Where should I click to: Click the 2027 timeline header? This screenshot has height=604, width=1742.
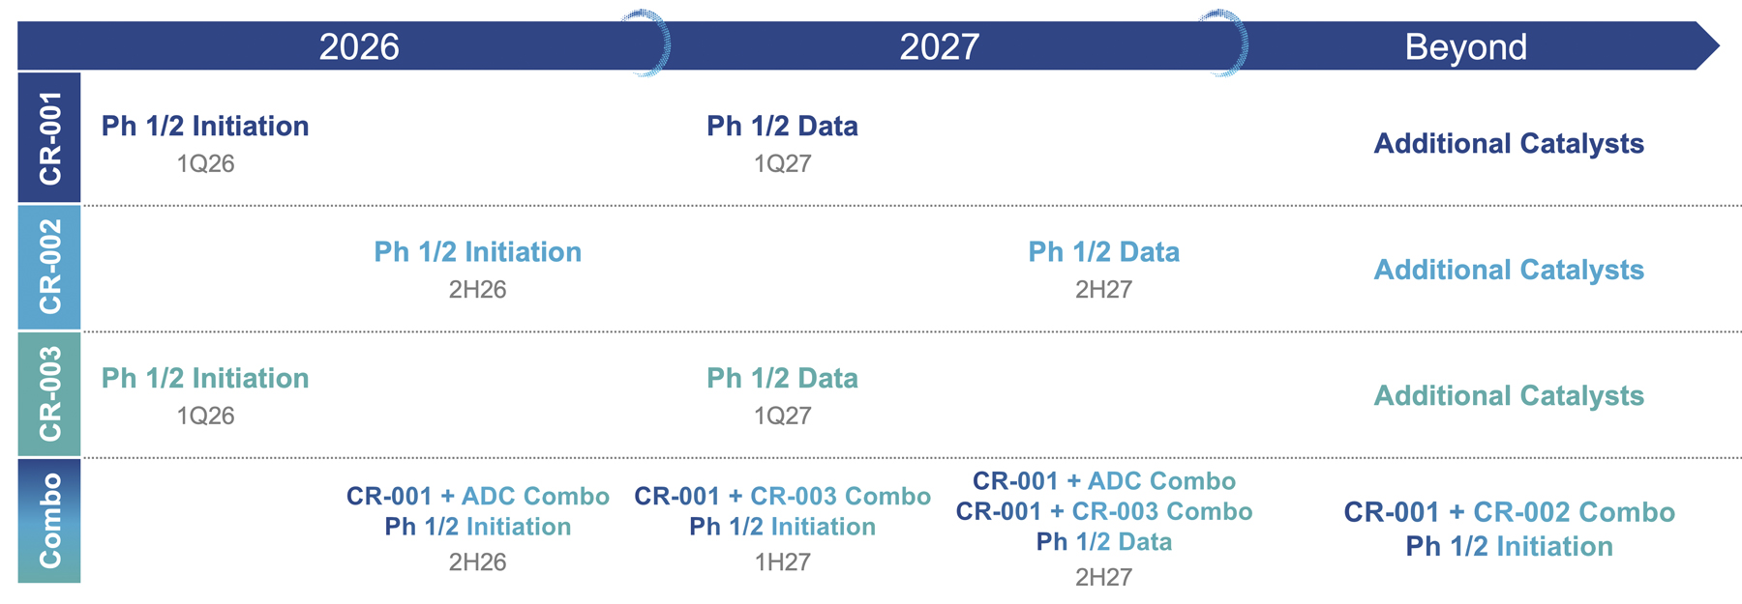pyautogui.click(x=939, y=46)
